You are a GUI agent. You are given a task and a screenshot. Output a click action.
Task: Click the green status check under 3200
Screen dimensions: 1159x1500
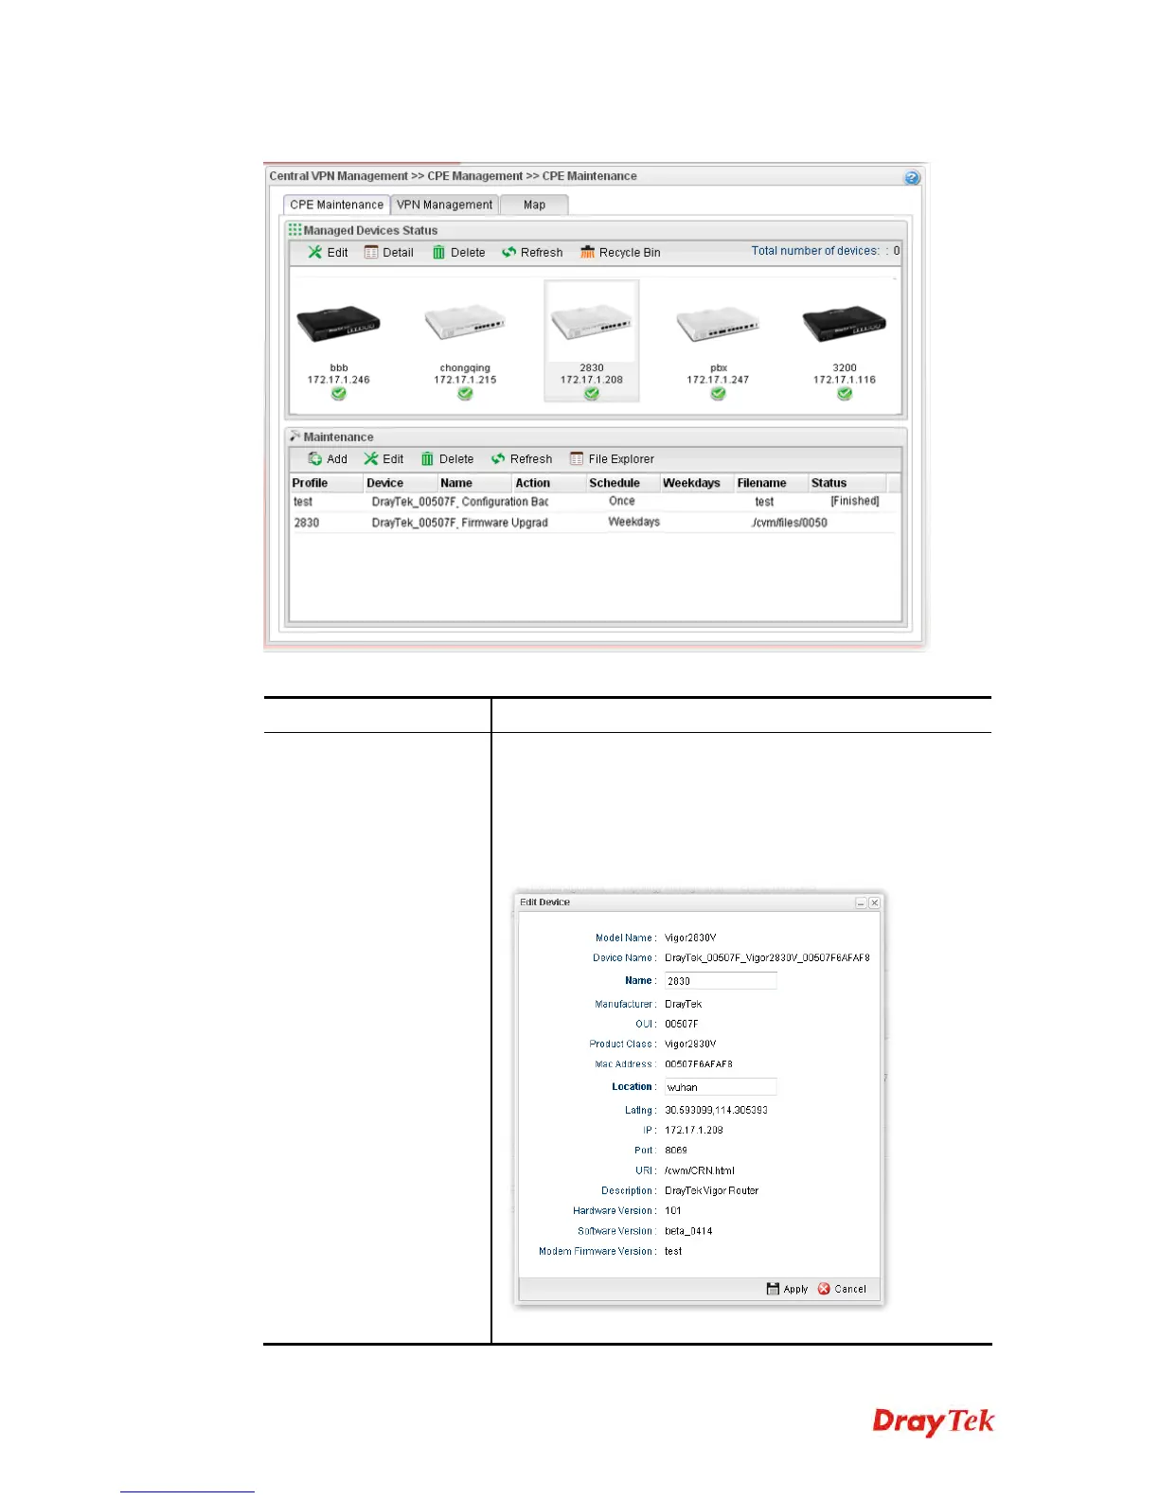(845, 394)
